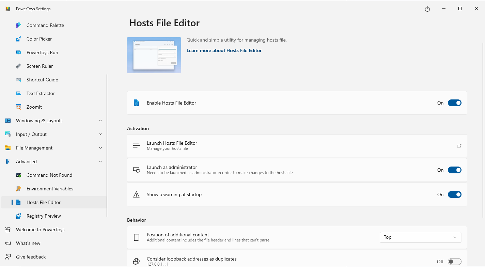Click the Activation section heading
485x267 pixels.
click(x=138, y=128)
